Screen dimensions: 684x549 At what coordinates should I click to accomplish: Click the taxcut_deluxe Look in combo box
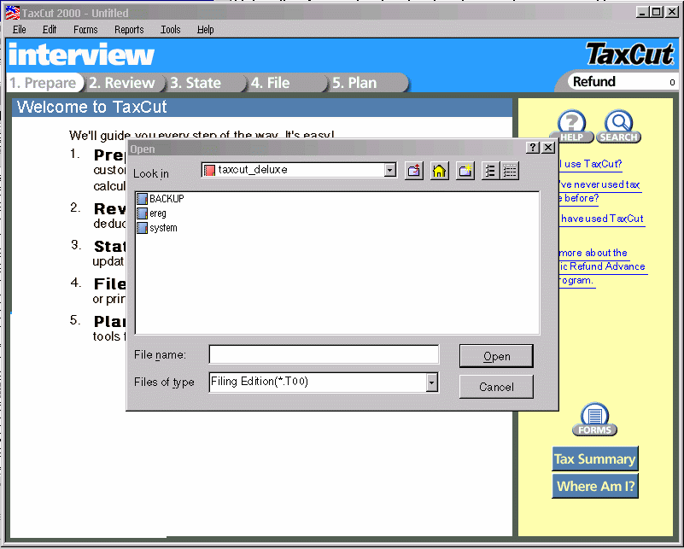click(x=299, y=170)
